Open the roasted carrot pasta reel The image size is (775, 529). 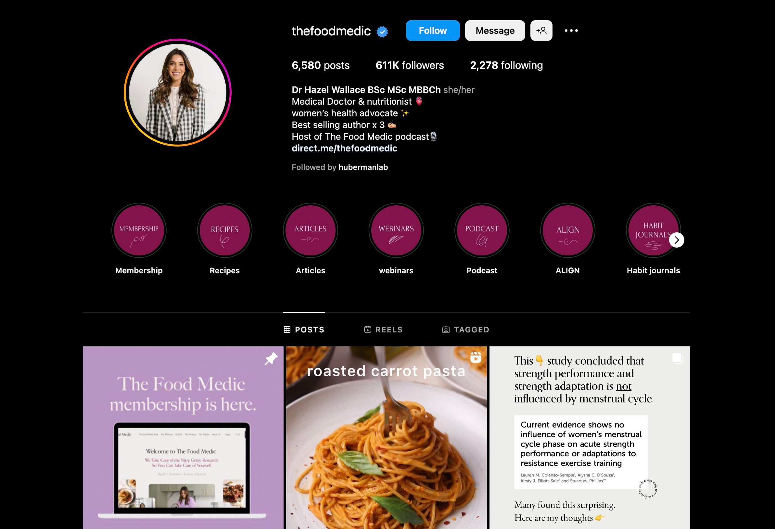(387, 438)
